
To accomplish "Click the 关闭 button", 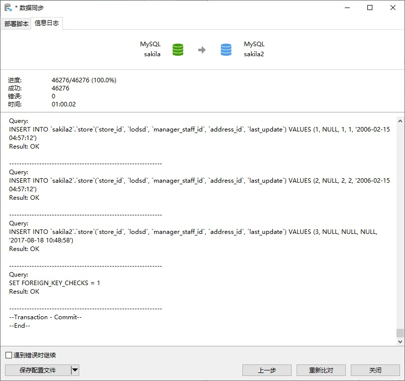I will click(x=375, y=370).
